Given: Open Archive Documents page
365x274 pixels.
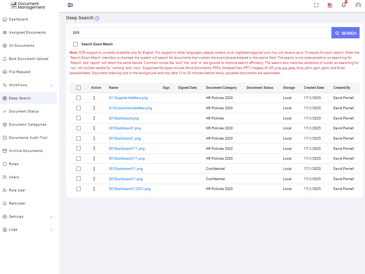Looking at the screenshot, I should (x=26, y=151).
